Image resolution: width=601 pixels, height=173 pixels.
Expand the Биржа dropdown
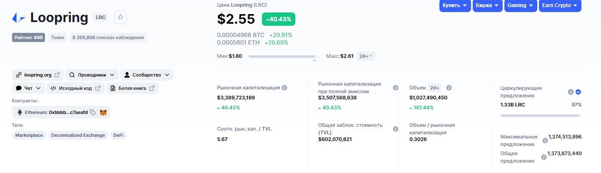pos(487,5)
